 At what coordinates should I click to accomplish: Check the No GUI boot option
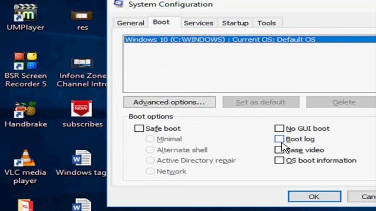279,128
